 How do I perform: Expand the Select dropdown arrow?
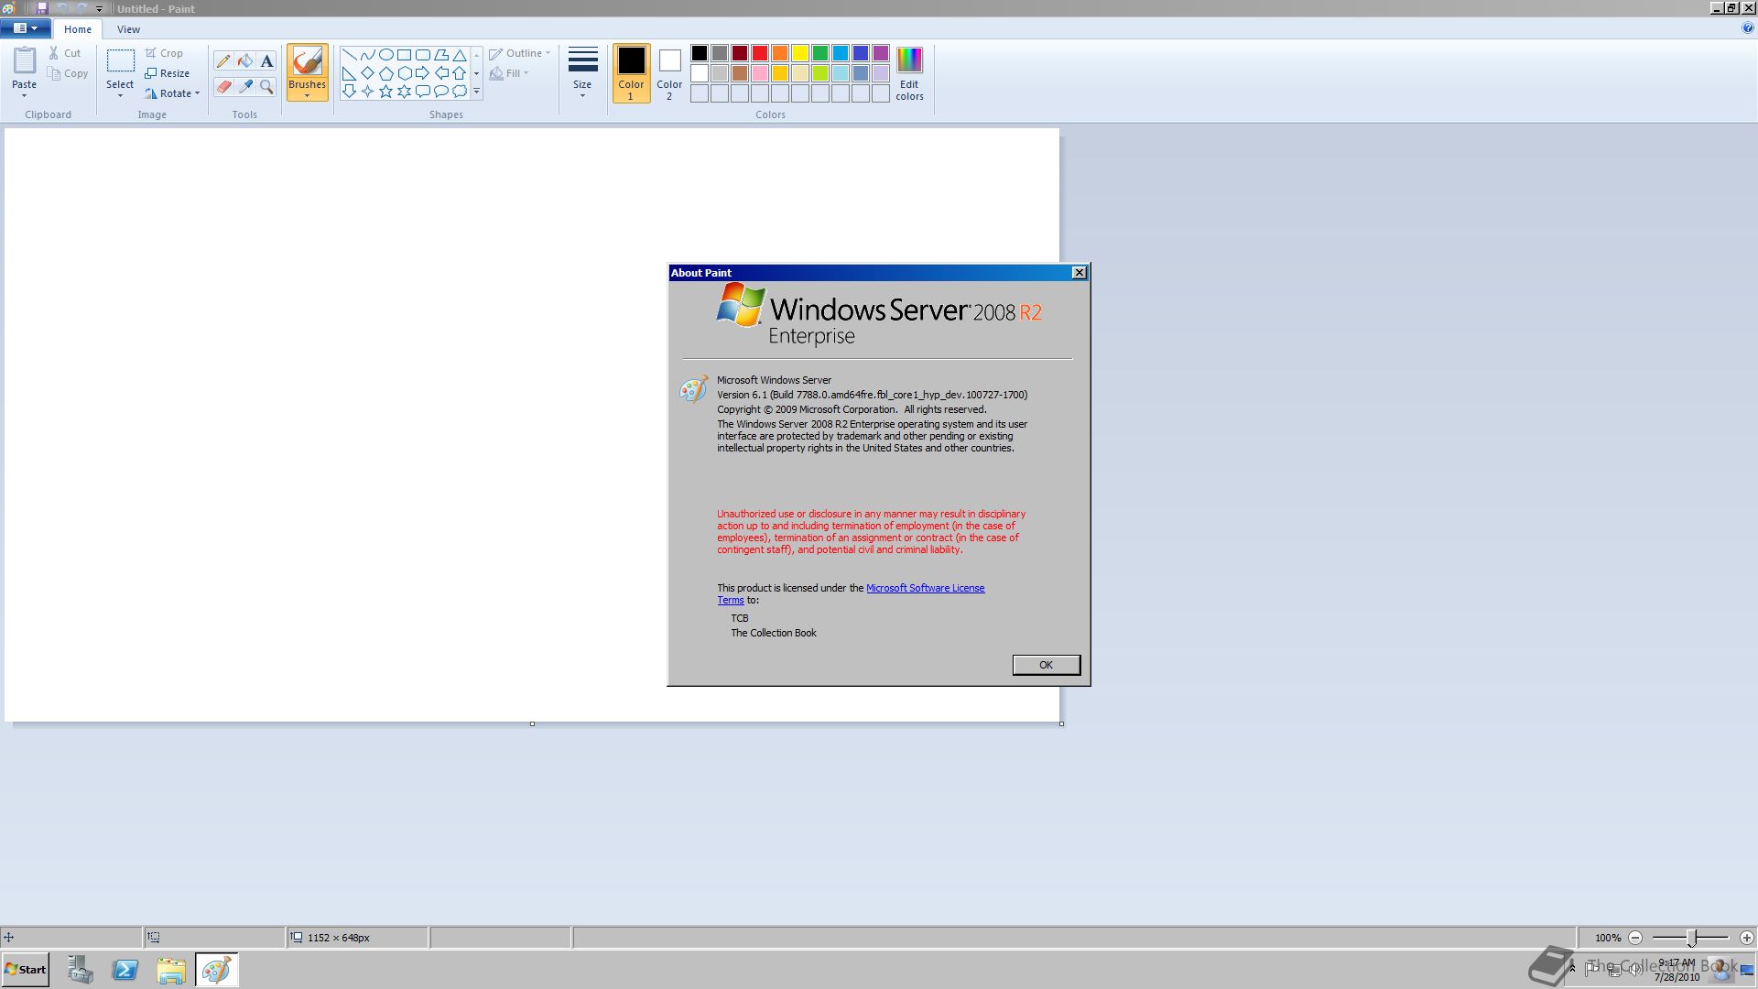[x=120, y=95]
